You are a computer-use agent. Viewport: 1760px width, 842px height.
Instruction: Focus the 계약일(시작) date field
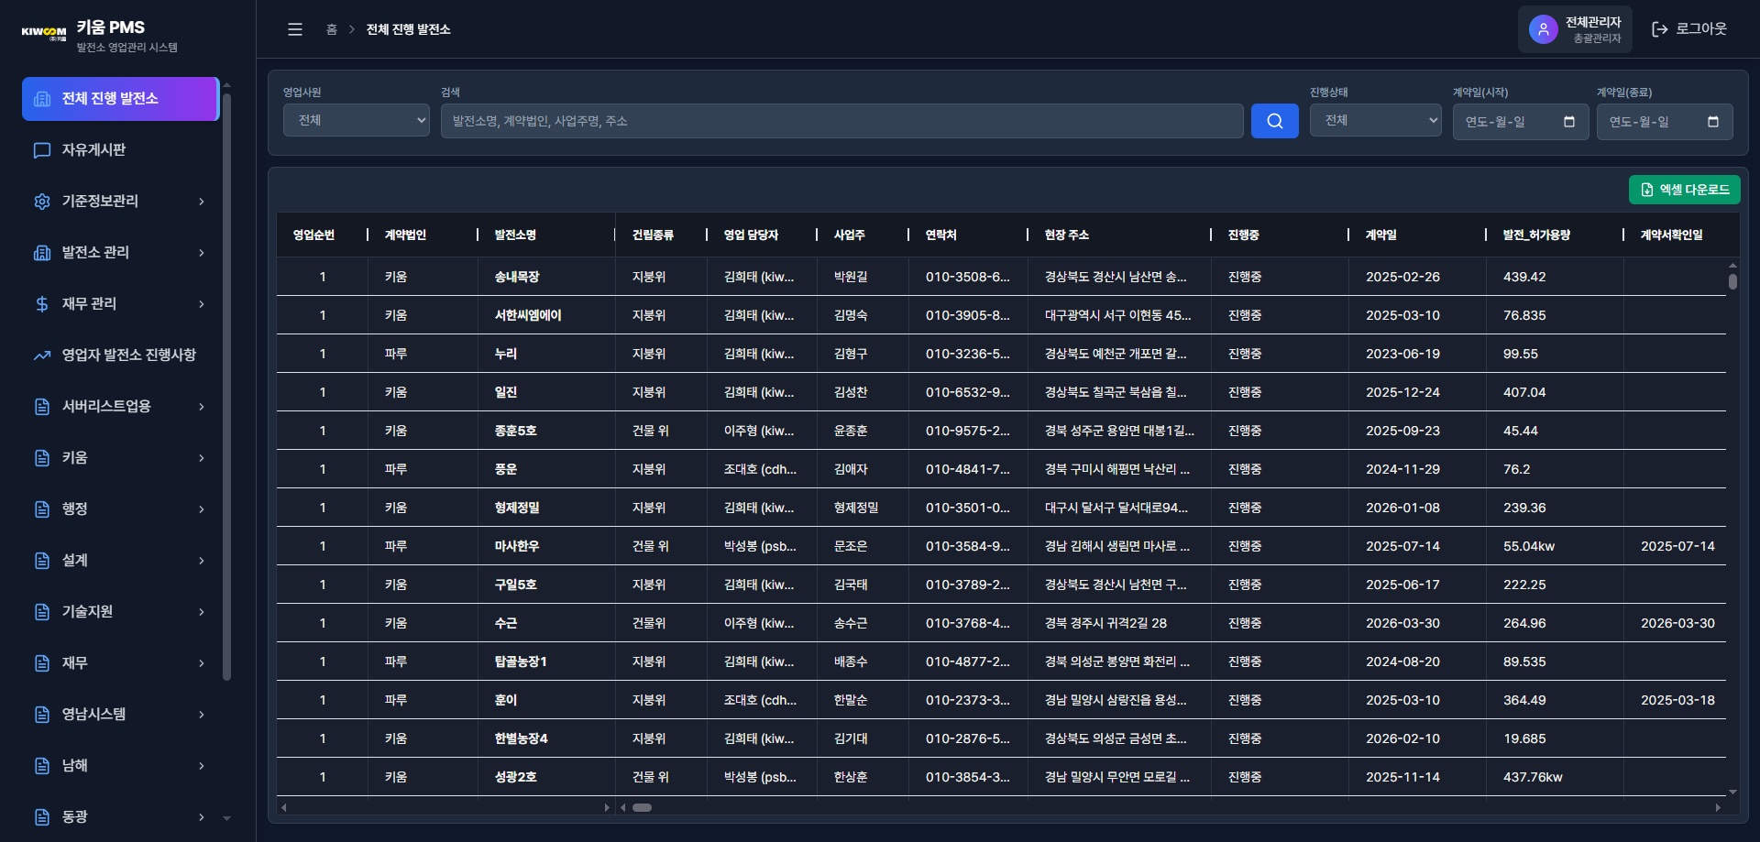pyautogui.click(x=1521, y=122)
